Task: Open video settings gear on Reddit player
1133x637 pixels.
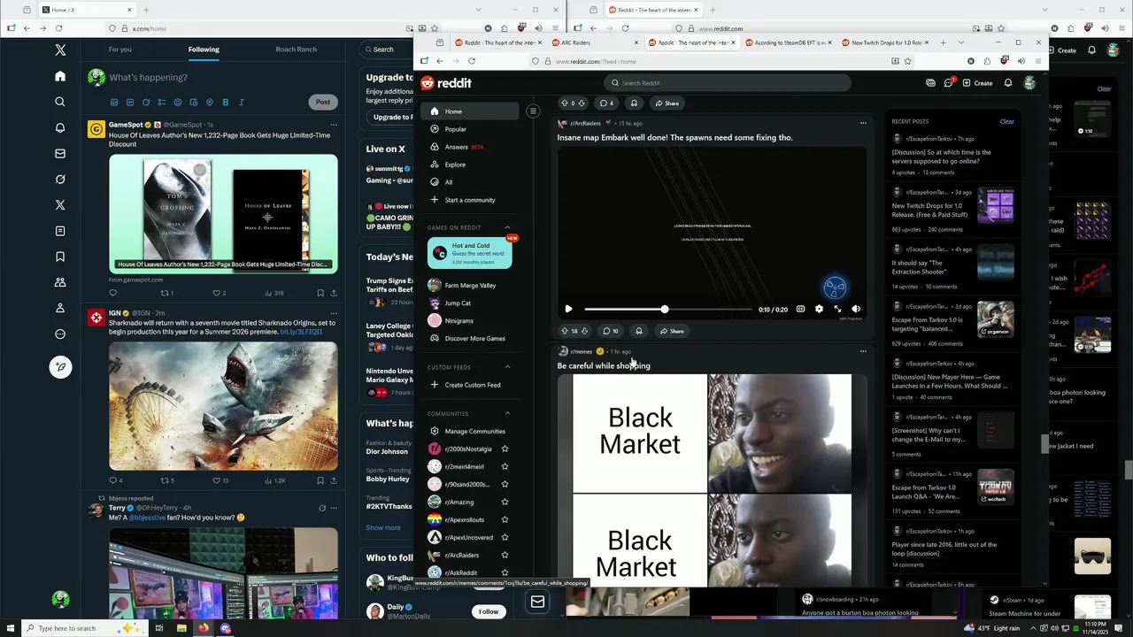Action: point(819,309)
